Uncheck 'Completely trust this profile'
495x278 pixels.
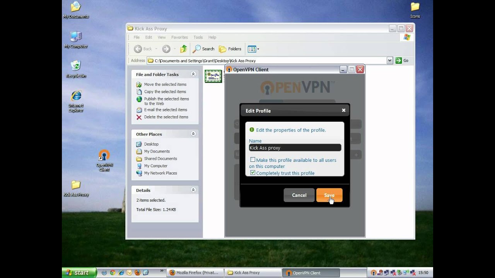click(x=253, y=173)
